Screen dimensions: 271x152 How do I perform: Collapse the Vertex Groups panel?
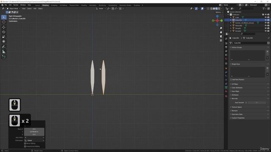pos(237,47)
